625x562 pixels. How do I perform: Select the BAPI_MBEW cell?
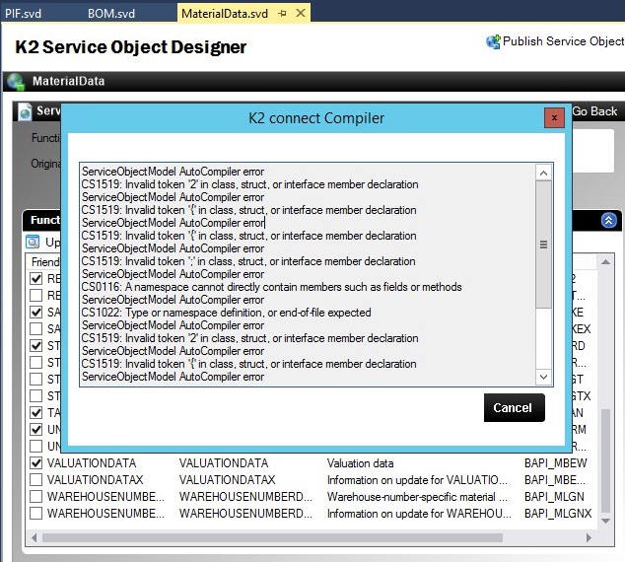click(556, 463)
